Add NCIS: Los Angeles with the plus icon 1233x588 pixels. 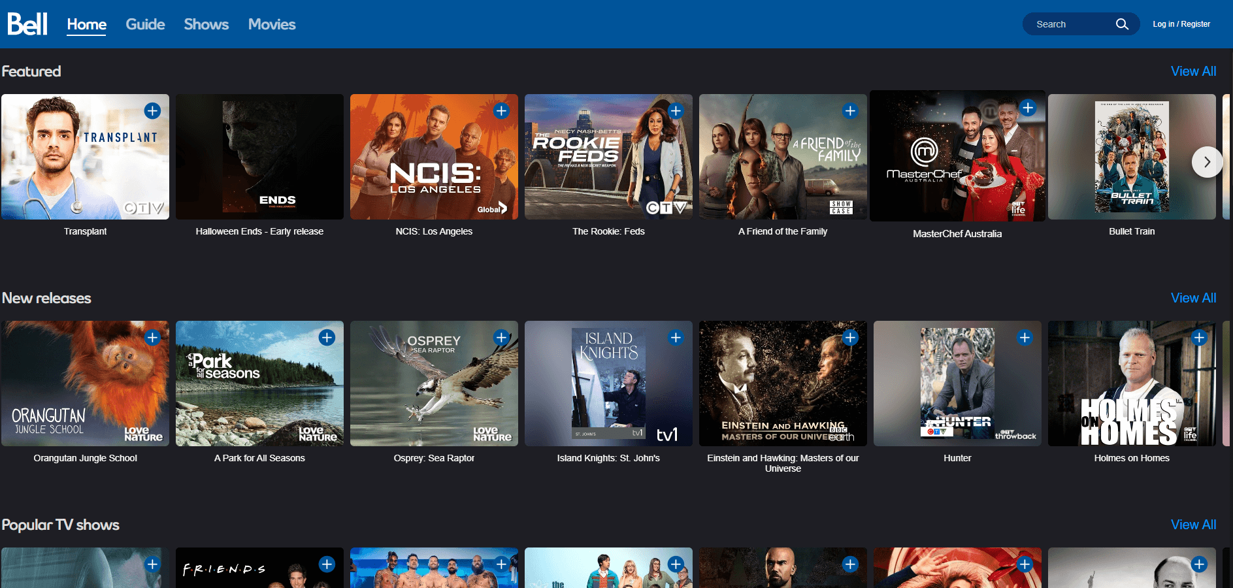[x=501, y=110]
